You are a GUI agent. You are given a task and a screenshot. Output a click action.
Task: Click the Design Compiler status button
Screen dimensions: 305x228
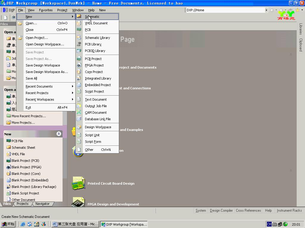[221, 210]
